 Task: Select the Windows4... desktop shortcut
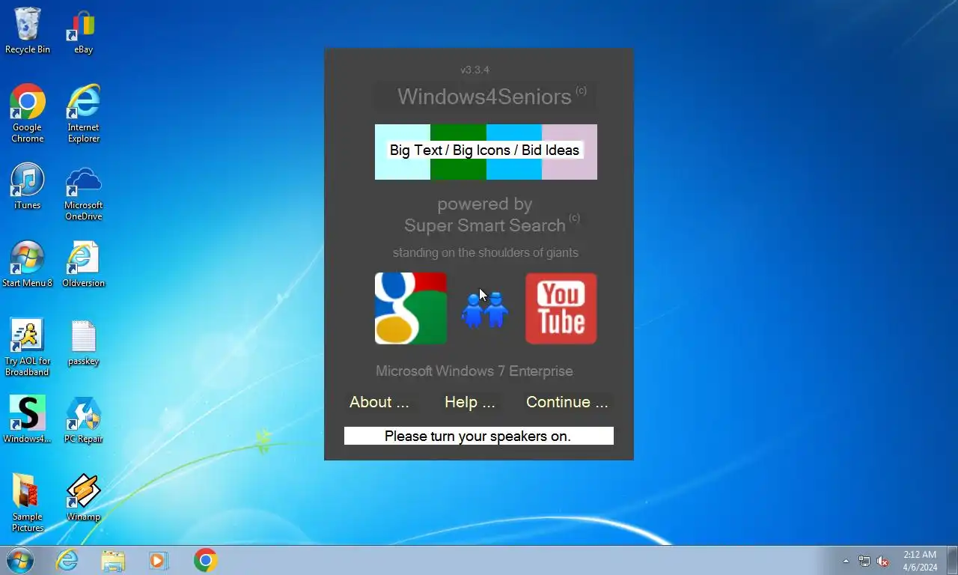[x=28, y=419]
